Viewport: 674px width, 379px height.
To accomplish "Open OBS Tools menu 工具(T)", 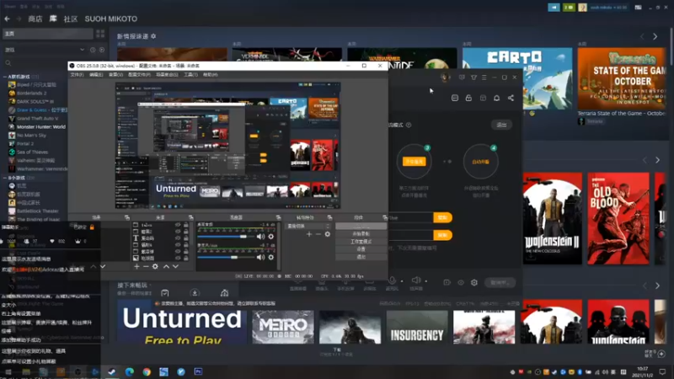I will pyautogui.click(x=190, y=75).
